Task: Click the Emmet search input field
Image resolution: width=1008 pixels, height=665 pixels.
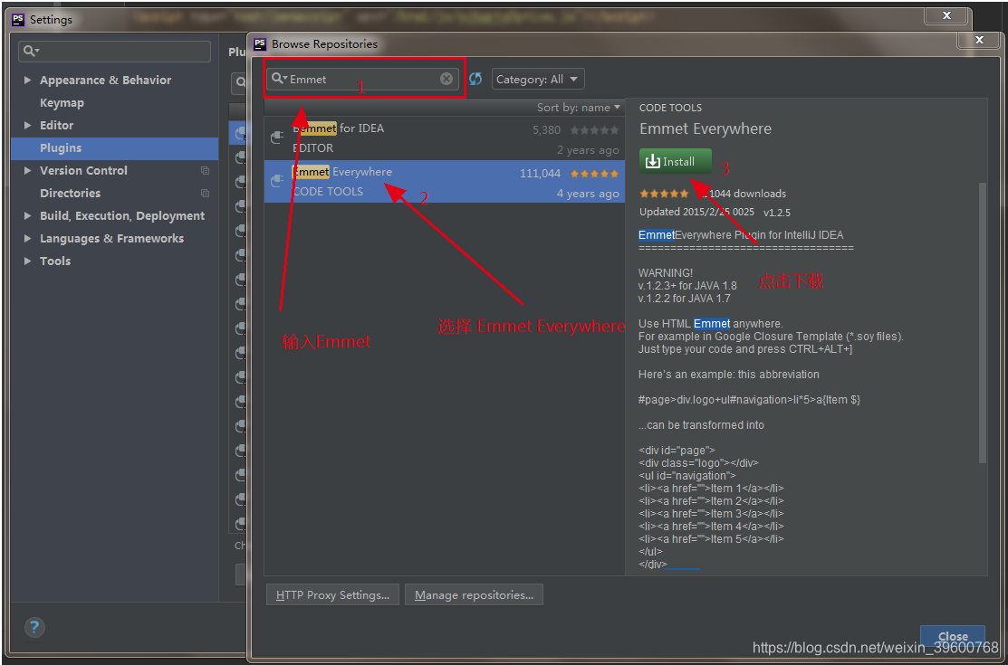Action: coord(362,79)
